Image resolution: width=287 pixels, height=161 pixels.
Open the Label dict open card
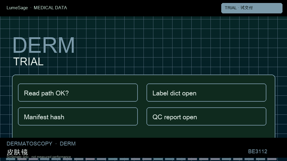(206, 92)
